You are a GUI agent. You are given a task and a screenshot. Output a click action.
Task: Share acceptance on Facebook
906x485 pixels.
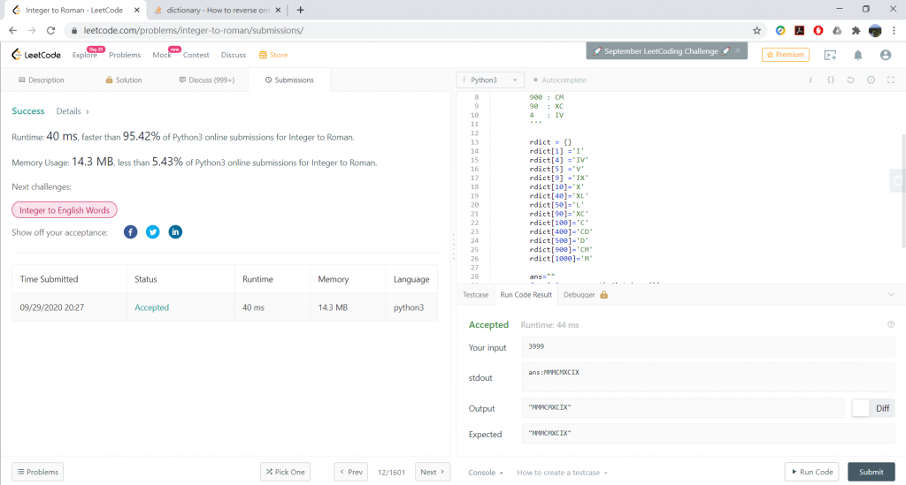(x=131, y=231)
